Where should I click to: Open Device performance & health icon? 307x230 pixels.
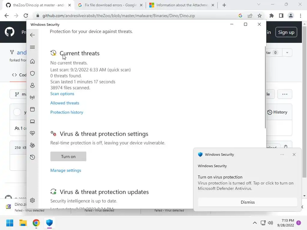click(32, 133)
